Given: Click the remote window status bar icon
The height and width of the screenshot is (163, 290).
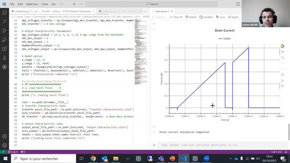Looking at the screenshot, I should click(3, 152).
